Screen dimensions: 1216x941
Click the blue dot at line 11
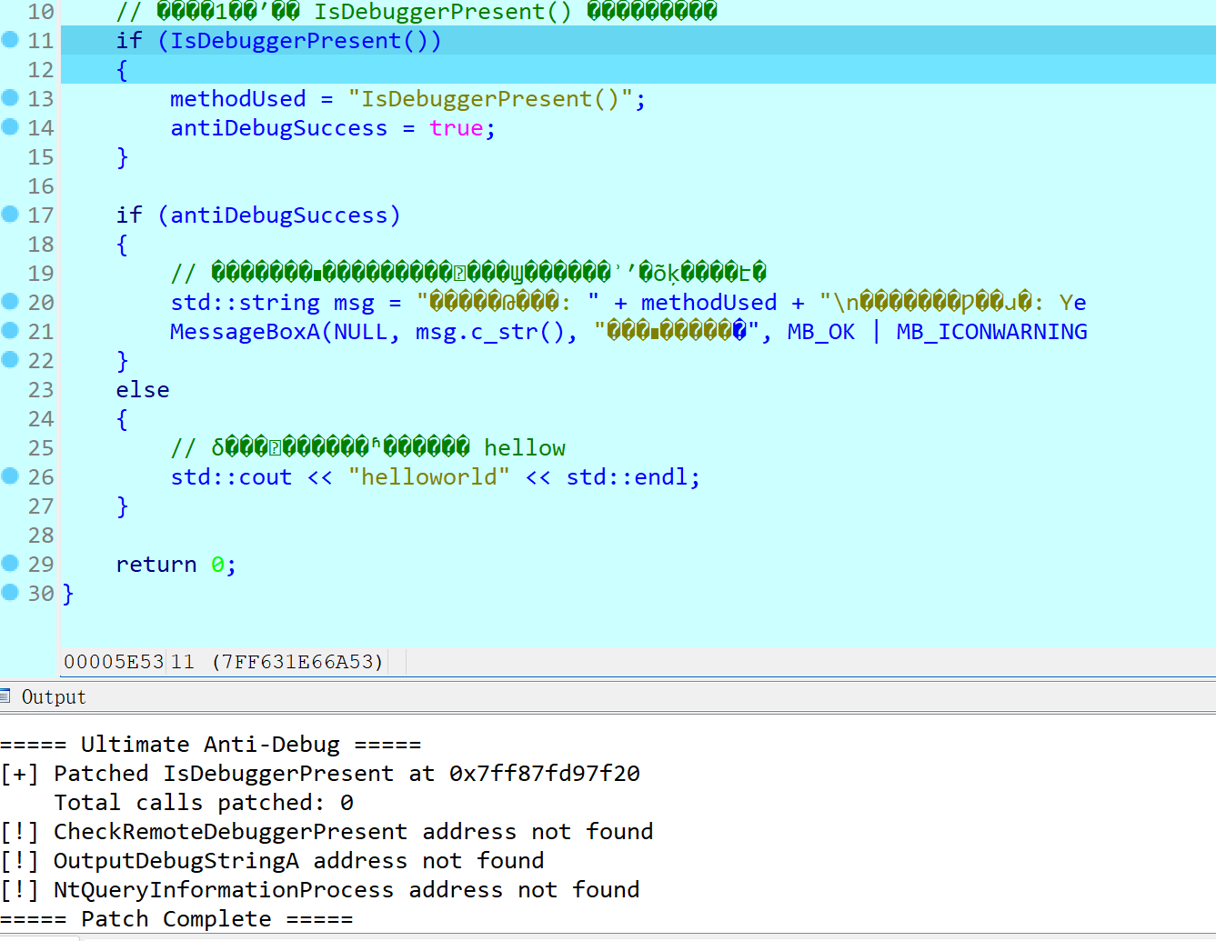click(x=10, y=40)
